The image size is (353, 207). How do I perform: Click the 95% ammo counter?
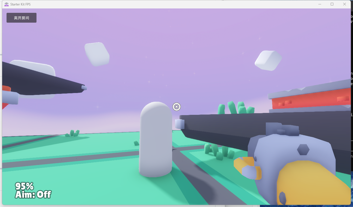25,187
